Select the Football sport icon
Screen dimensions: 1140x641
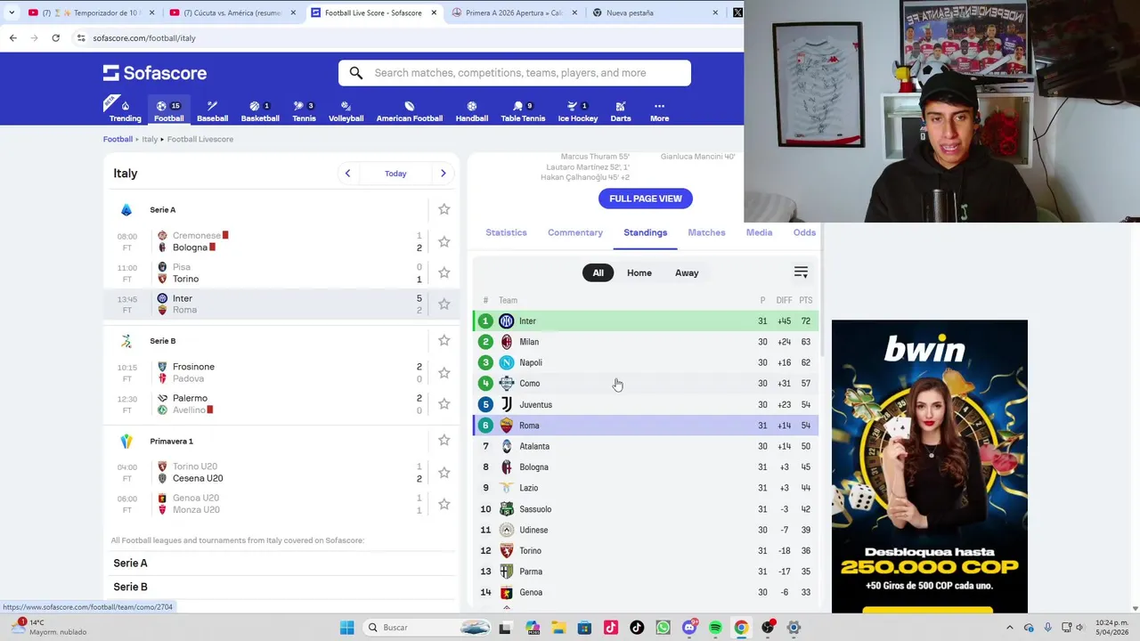pyautogui.click(x=168, y=110)
